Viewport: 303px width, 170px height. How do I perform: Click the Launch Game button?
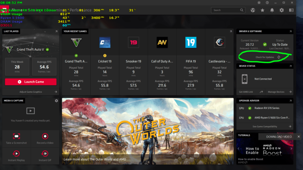click(31, 82)
